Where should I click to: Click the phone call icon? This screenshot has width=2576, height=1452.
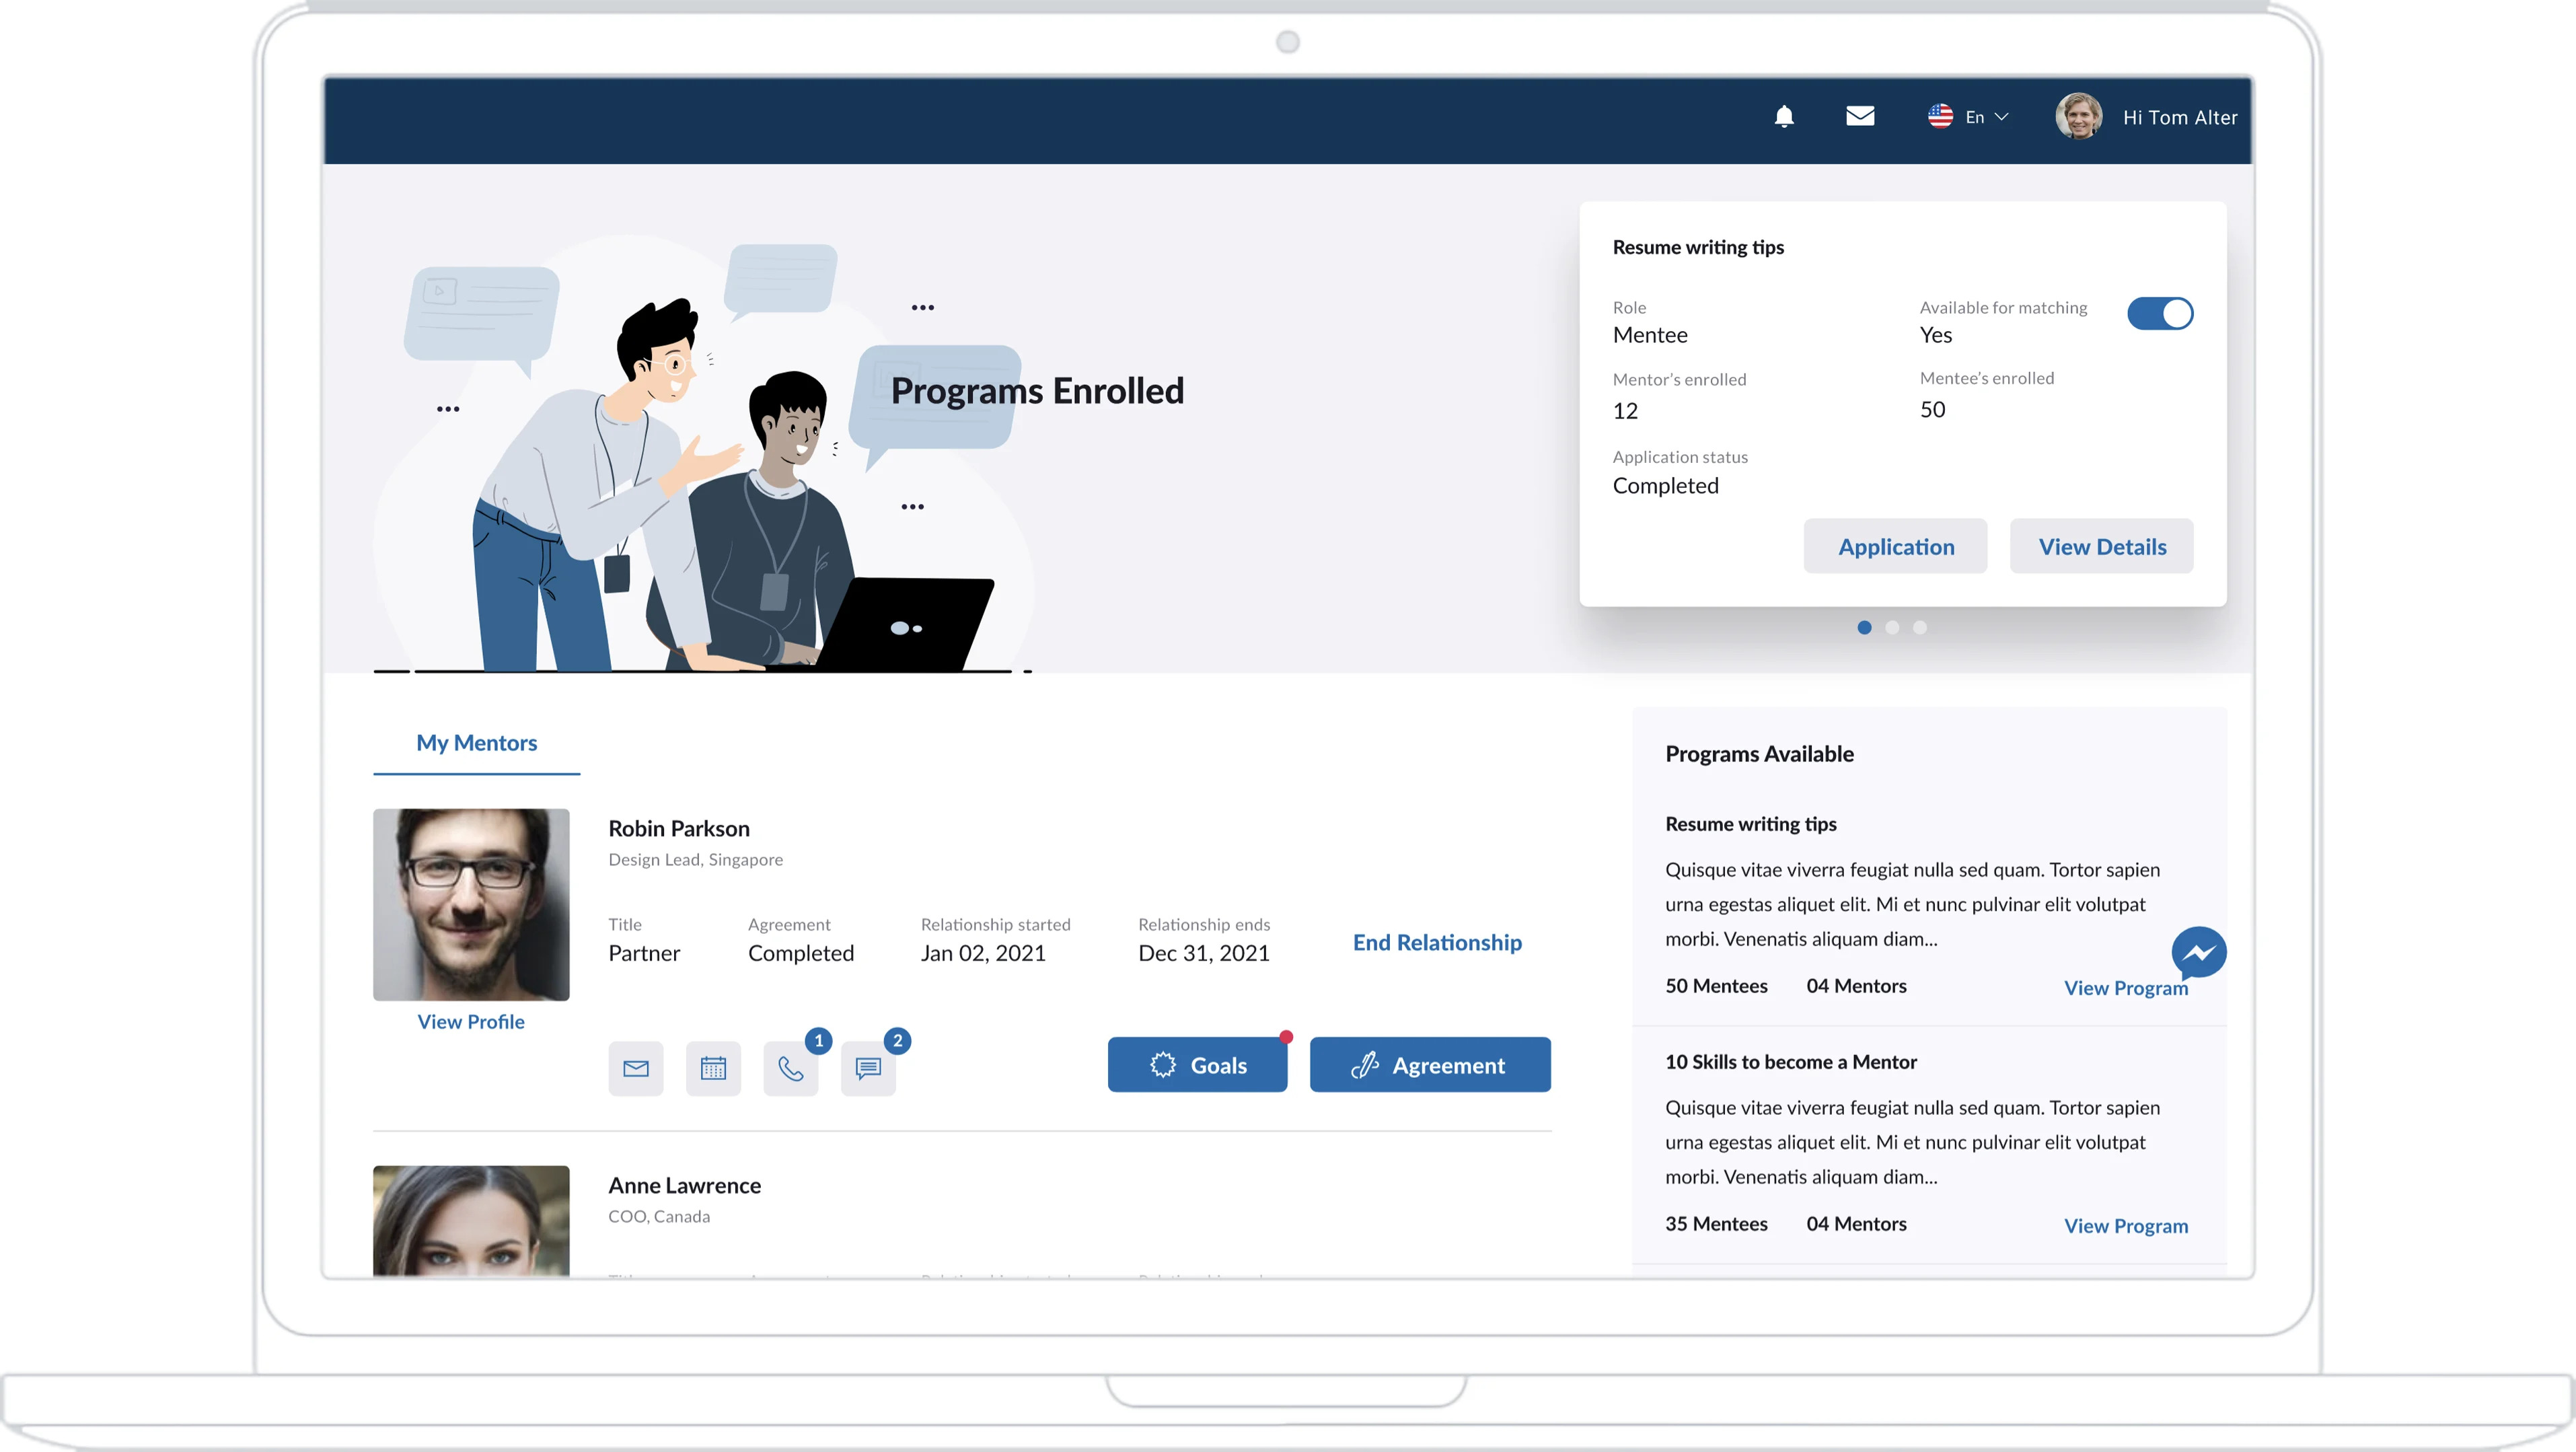pyautogui.click(x=791, y=1068)
